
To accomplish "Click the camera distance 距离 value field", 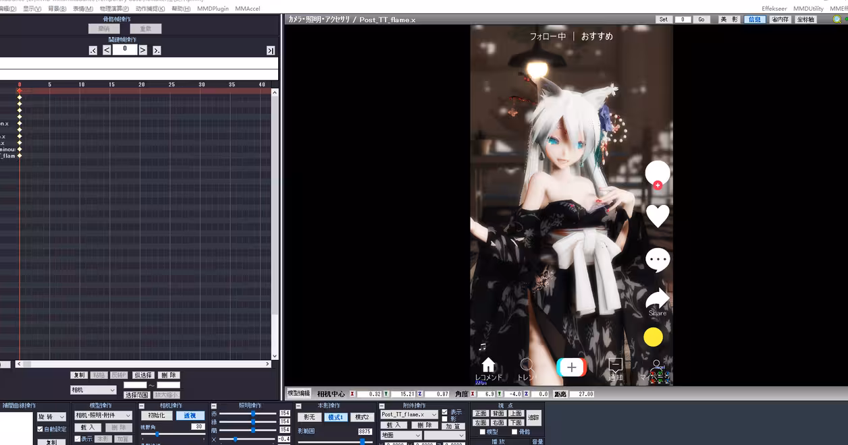I will coord(582,394).
